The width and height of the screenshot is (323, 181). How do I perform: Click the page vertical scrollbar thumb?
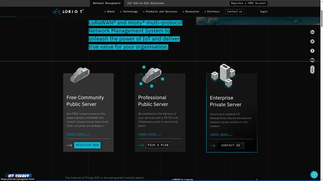click(321, 18)
